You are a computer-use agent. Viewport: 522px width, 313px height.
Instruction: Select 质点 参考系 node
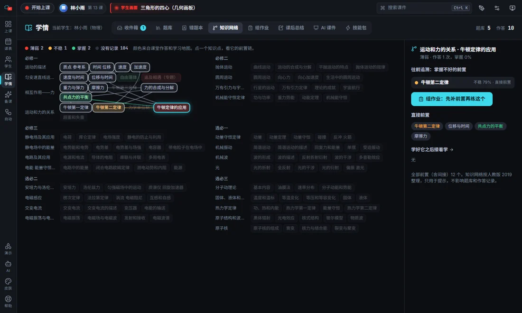74,67
